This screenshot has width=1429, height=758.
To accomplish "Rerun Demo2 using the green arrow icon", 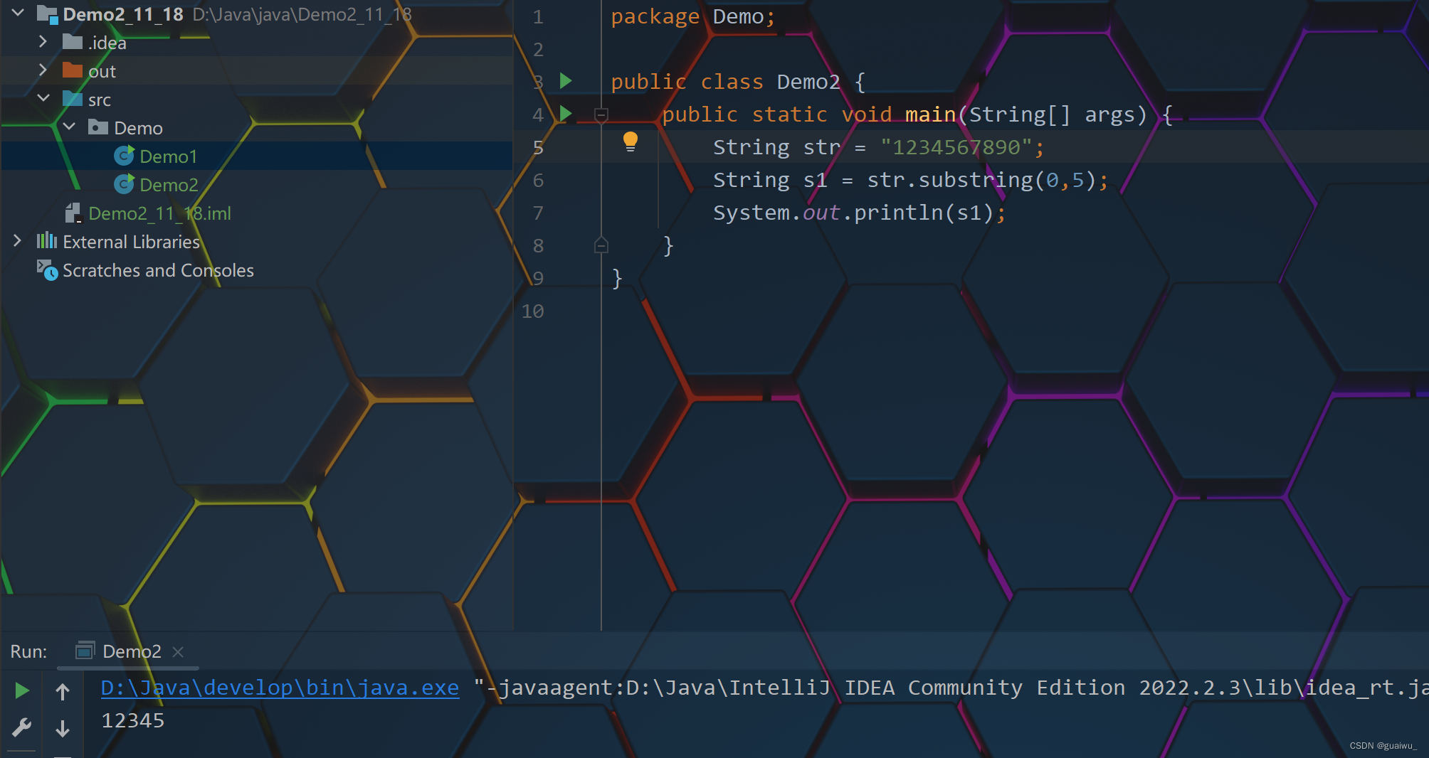I will pyautogui.click(x=21, y=689).
